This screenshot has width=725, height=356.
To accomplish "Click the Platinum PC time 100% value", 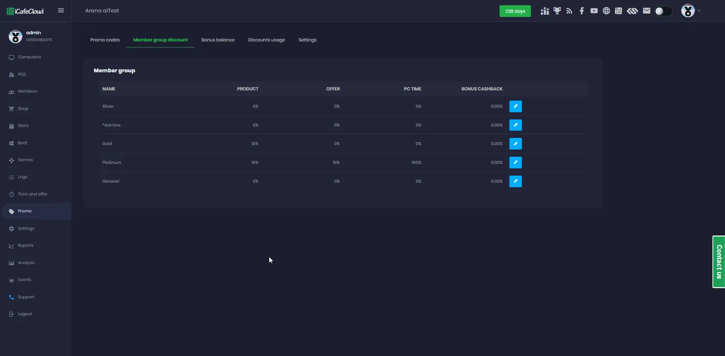I will pos(416,163).
